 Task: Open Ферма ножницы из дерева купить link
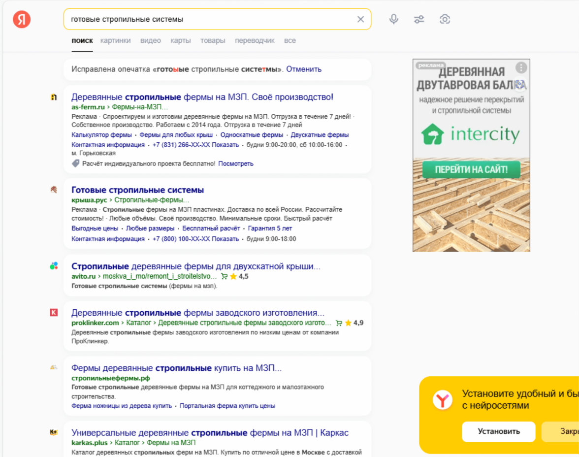pyautogui.click(x=122, y=406)
